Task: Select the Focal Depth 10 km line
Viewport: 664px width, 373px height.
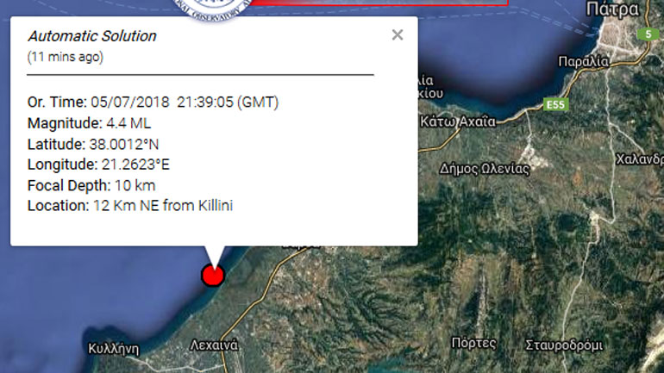Action: point(91,185)
